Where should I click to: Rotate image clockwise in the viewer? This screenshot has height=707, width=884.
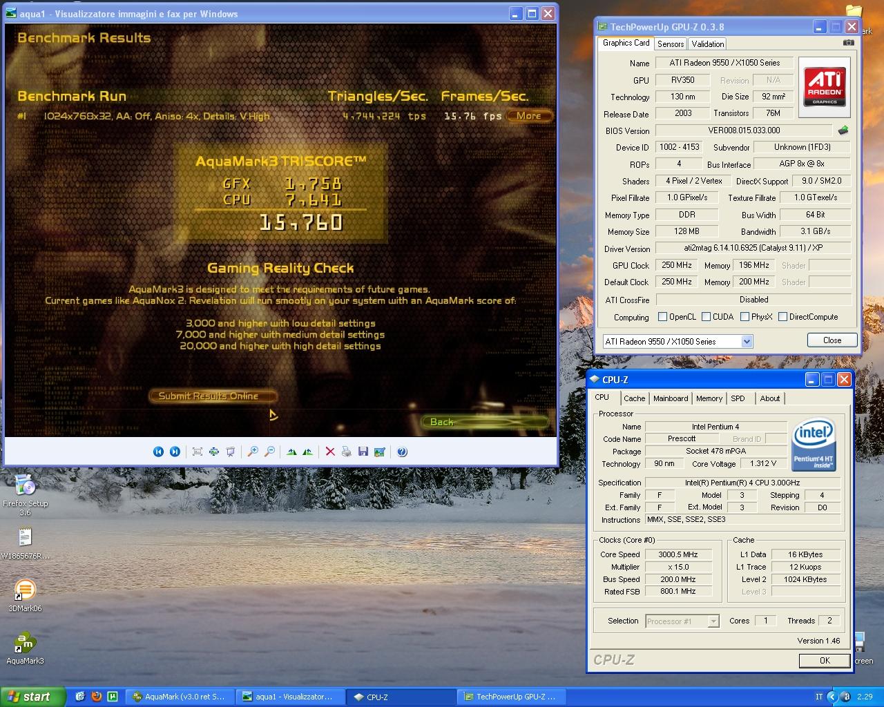click(x=291, y=452)
